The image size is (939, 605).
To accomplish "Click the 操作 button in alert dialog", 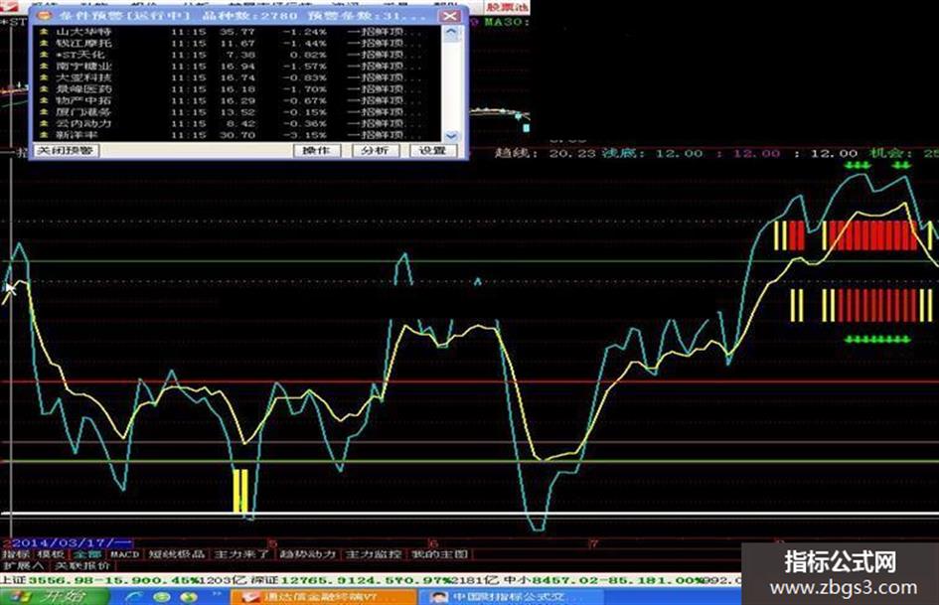I will (x=317, y=150).
